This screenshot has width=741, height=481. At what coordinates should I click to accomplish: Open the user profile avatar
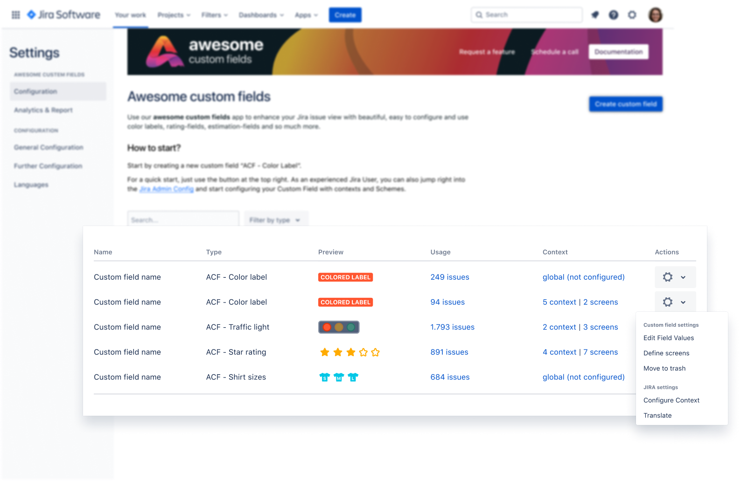pyautogui.click(x=656, y=15)
